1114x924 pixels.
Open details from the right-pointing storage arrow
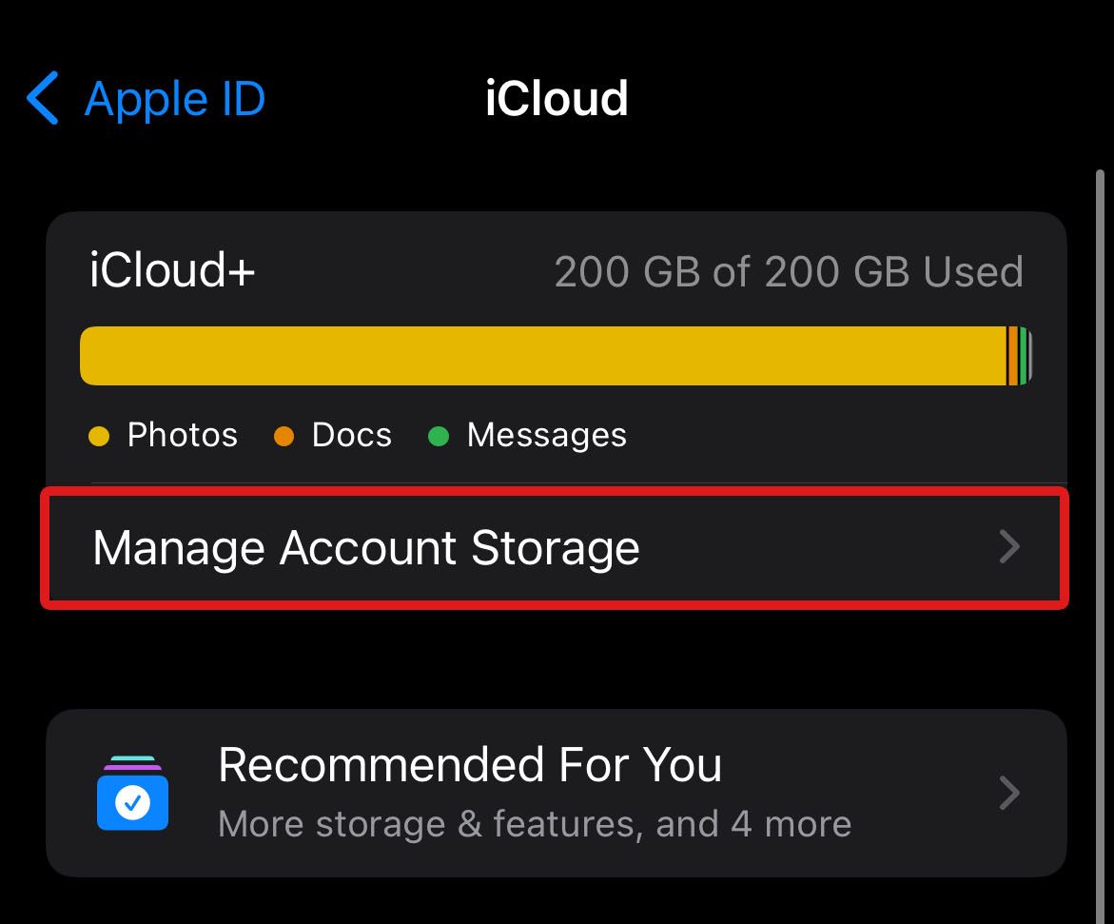pos(1010,547)
